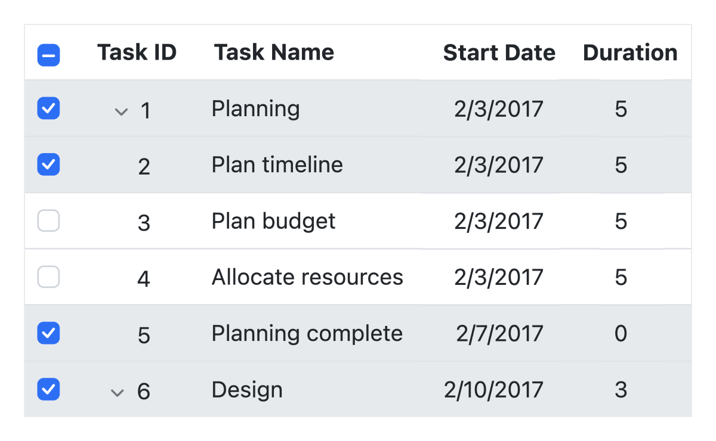Image resolution: width=716 pixels, height=441 pixels.
Task: Click the Planning complete start date 2/7/2017
Action: click(499, 334)
